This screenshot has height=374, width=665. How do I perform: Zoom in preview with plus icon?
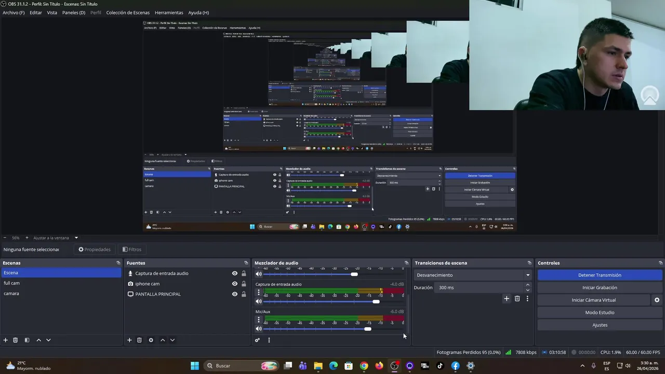tap(27, 238)
